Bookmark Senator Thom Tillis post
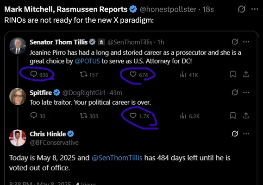Image resolution: width=263 pixels, height=185 pixels. pos(233,74)
